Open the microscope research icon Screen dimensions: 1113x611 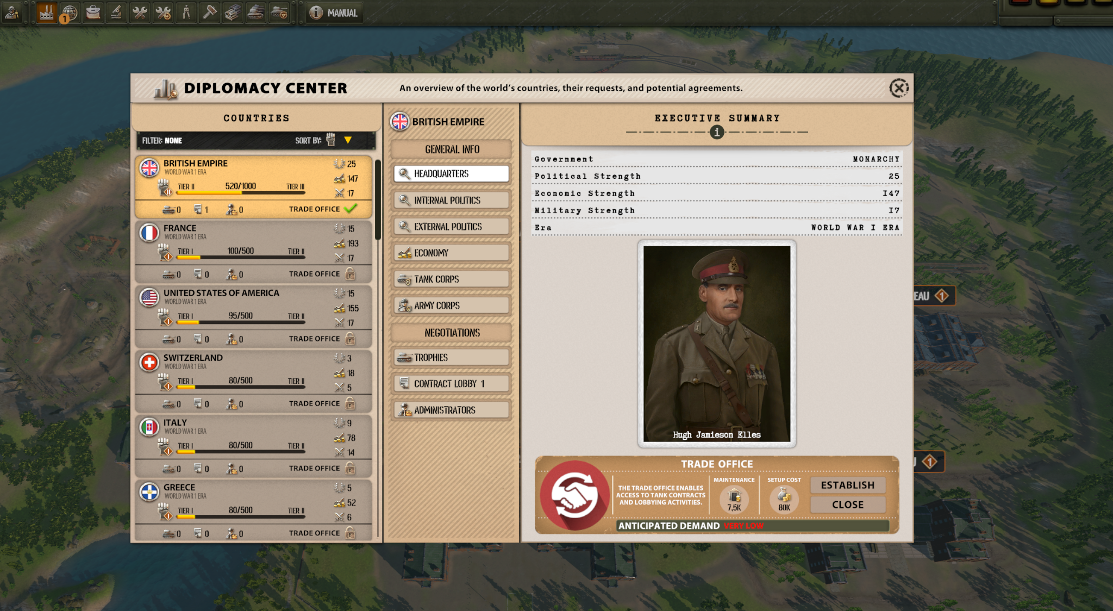pos(116,13)
